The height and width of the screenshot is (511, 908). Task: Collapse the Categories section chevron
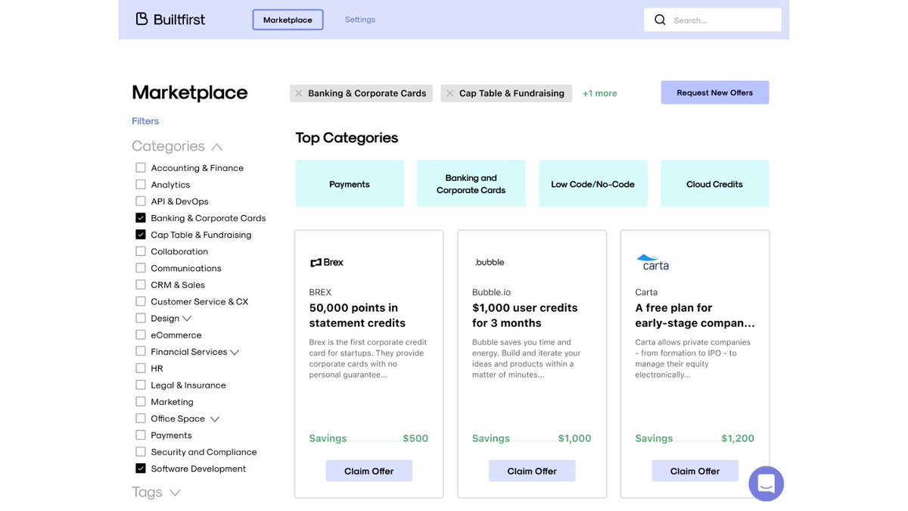pos(217,146)
